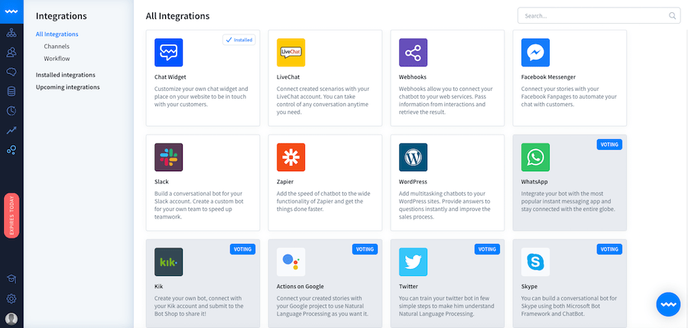Open the LiveChat integration icon

[x=291, y=53]
